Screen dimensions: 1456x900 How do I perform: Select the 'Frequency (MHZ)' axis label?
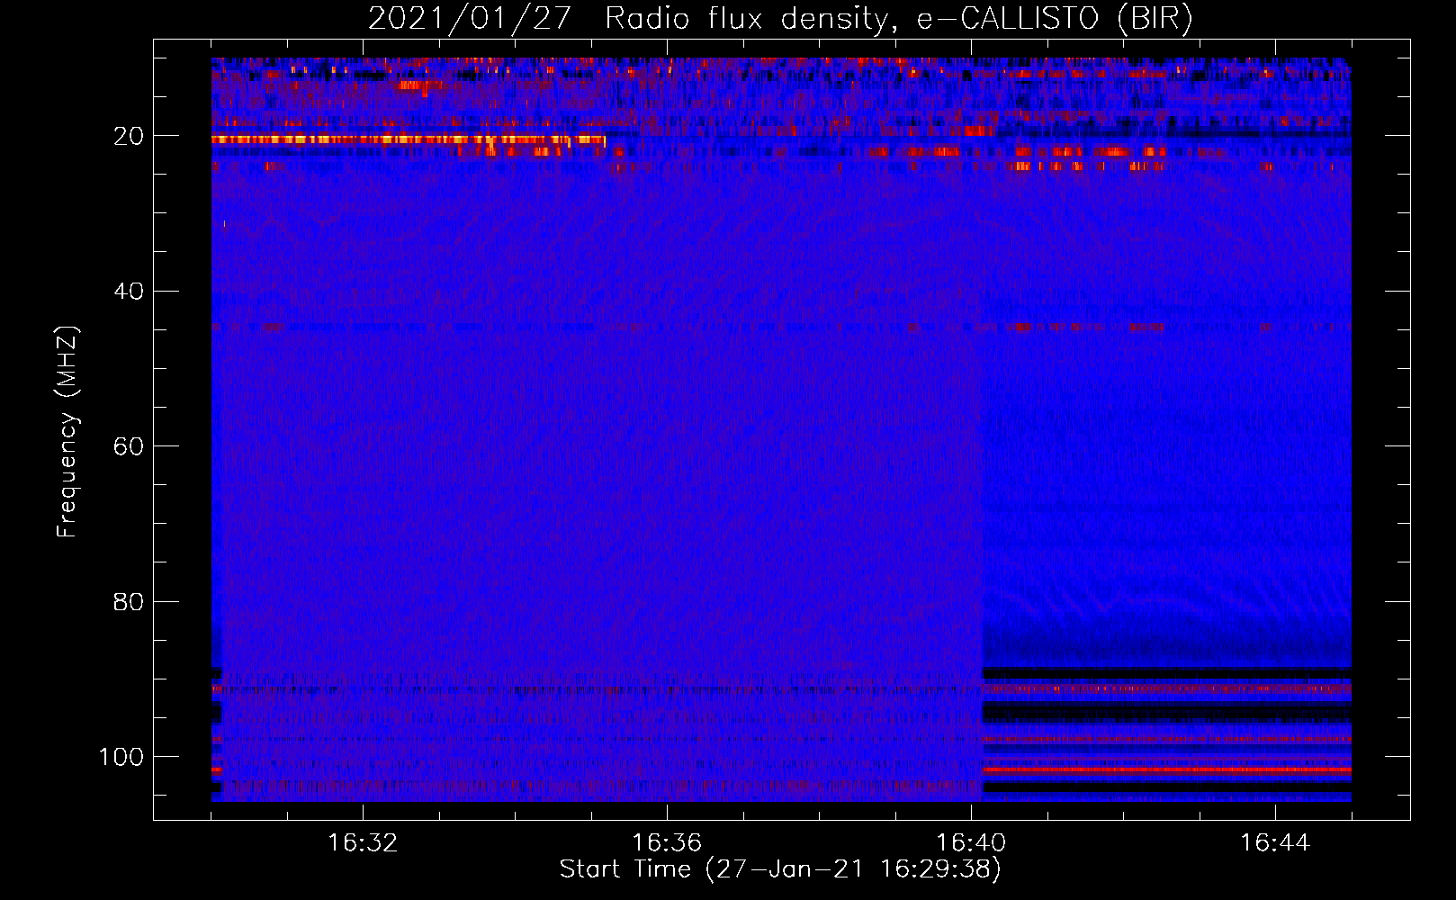67,432
